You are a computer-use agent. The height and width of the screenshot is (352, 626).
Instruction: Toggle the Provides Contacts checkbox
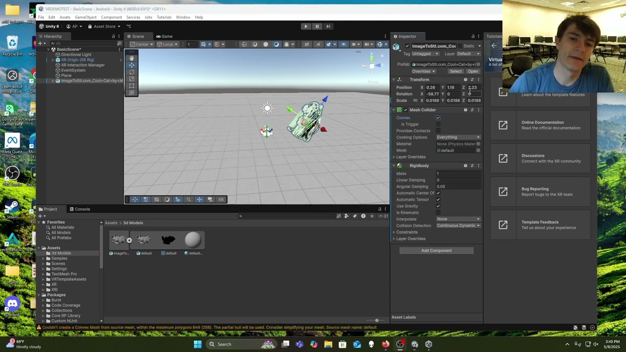(x=438, y=131)
